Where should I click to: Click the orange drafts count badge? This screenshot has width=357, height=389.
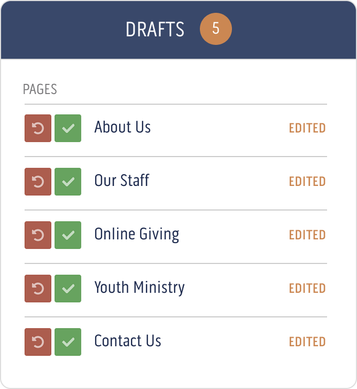pos(215,29)
